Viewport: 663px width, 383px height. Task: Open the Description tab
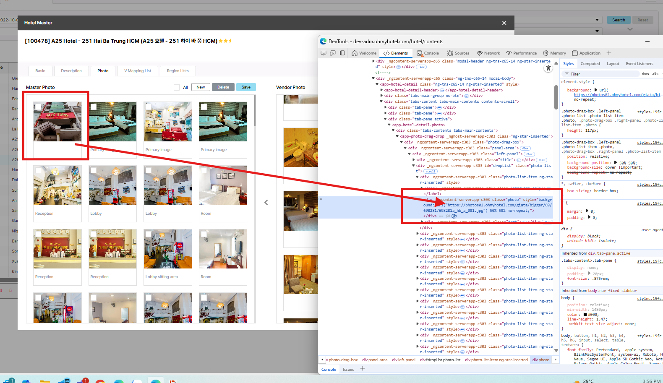coord(71,71)
